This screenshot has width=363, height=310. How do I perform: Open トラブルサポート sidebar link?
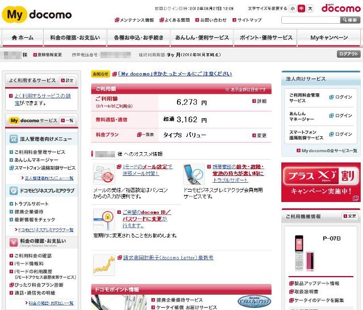(29, 204)
